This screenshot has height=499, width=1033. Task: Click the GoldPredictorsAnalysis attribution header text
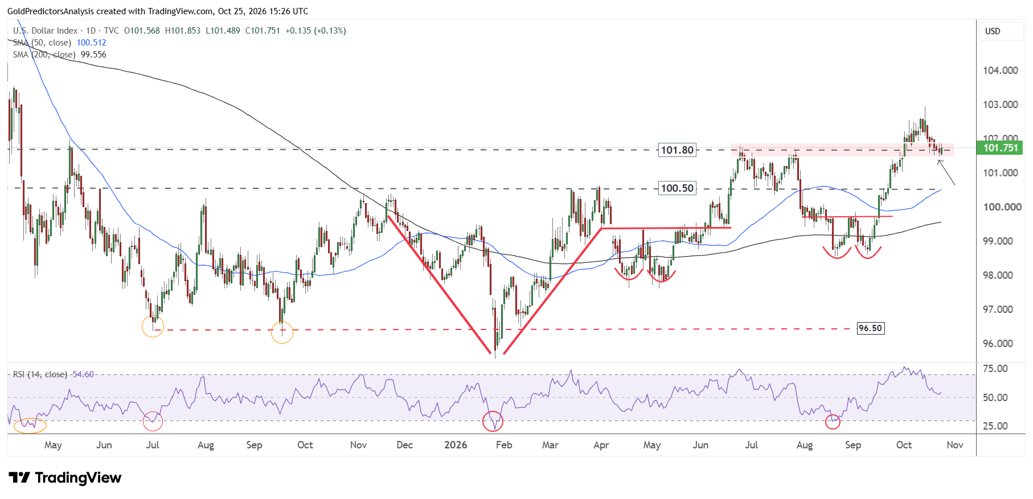click(158, 11)
